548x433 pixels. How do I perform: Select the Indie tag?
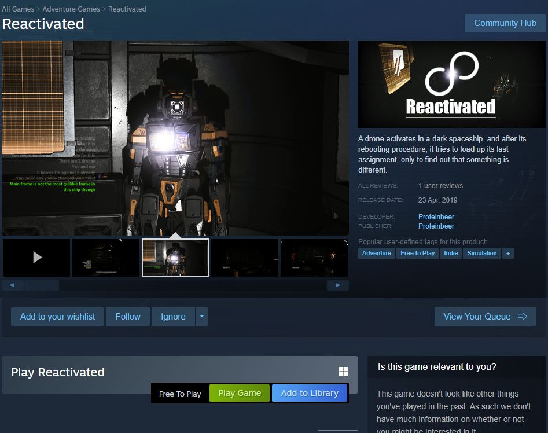[x=451, y=253]
